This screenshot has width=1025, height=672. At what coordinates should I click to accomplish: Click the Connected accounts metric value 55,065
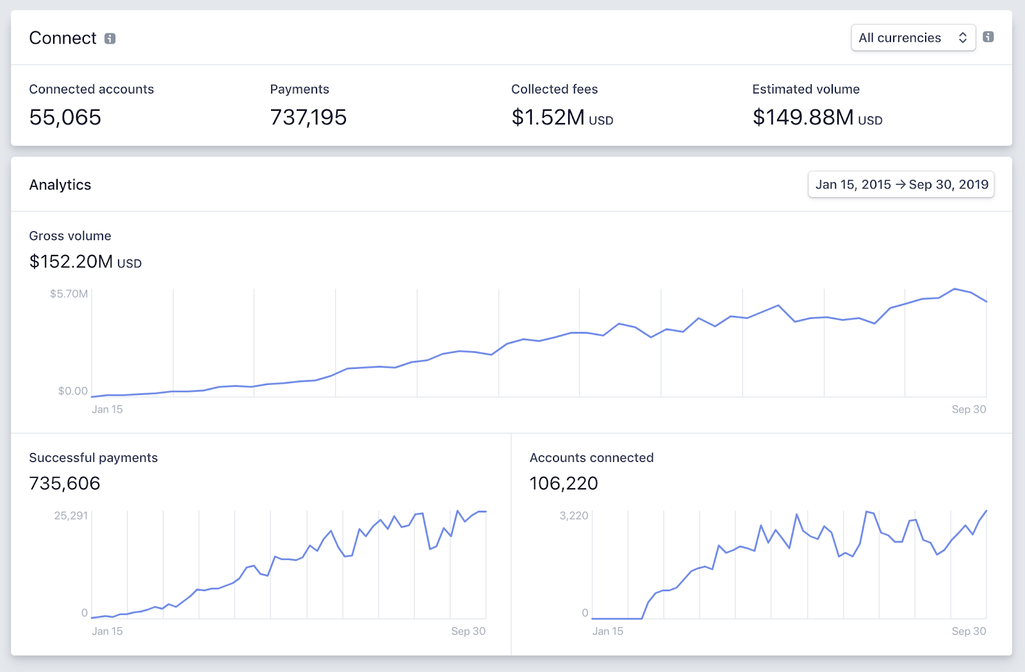tap(65, 118)
